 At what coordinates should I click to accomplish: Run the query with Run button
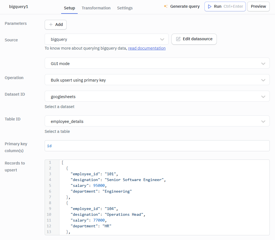coord(225,7)
